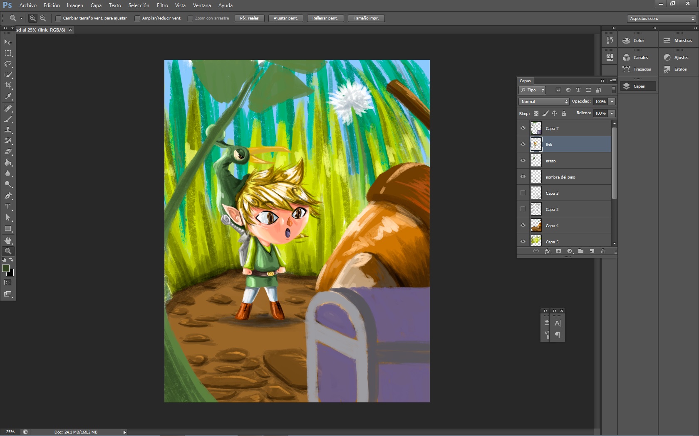Image resolution: width=699 pixels, height=436 pixels.
Task: Click the new adjustment layer icon
Action: pos(570,251)
